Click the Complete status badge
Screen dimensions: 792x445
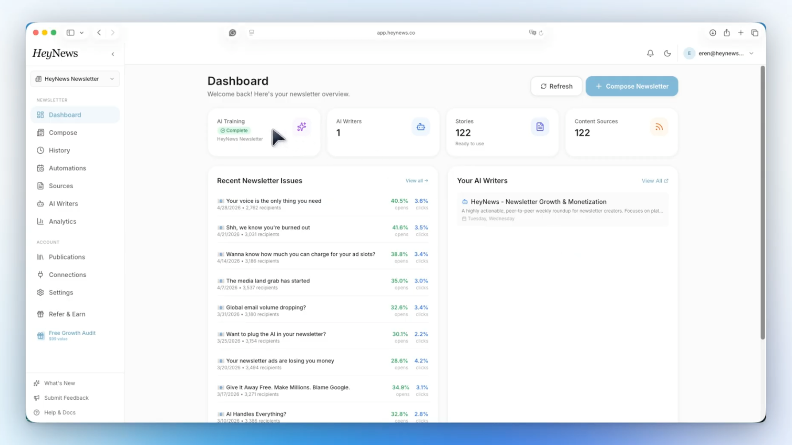234,130
